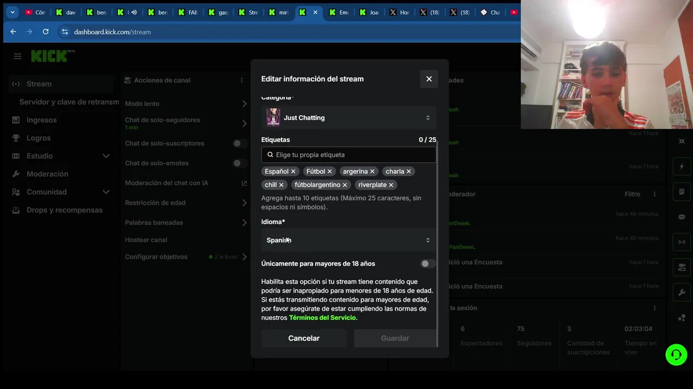693x389 pixels.
Task: Close the Editar información del stream dialog
Action: (x=429, y=79)
